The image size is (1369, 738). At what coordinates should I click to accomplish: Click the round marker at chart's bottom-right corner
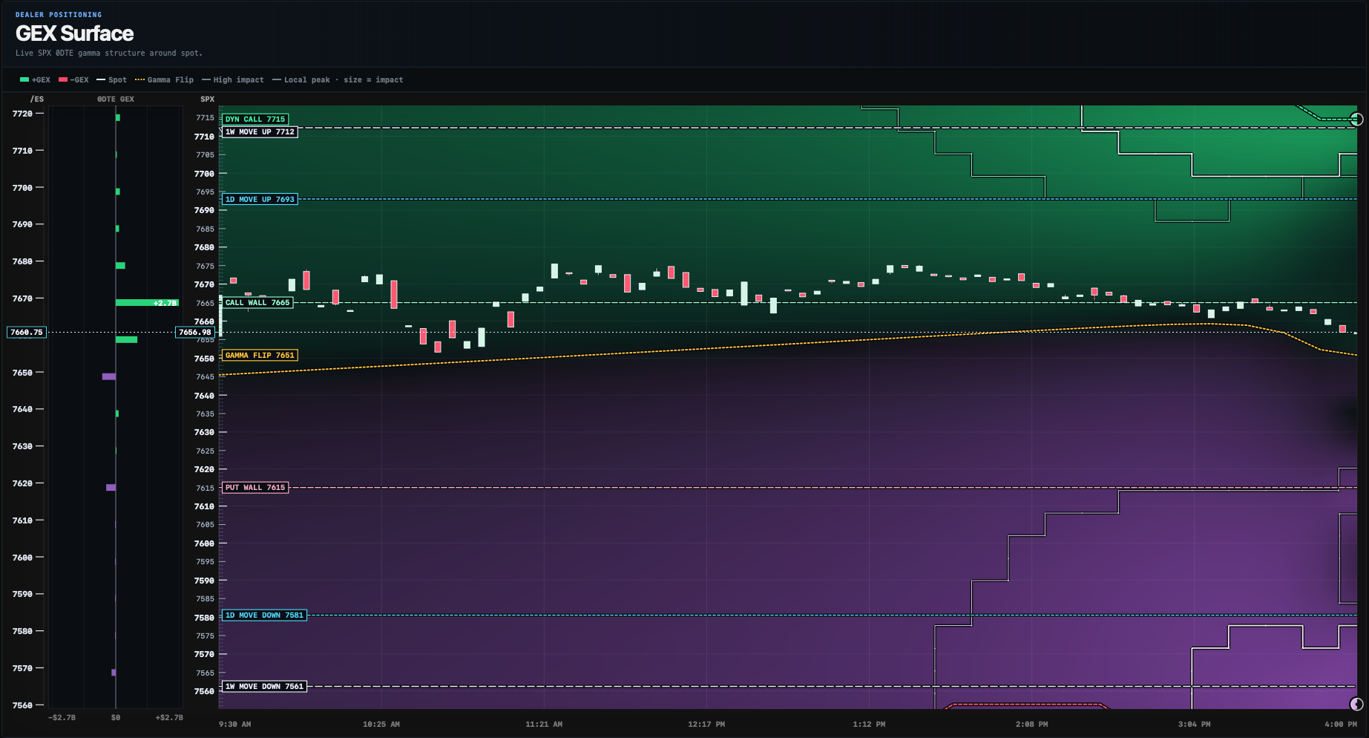pos(1356,704)
